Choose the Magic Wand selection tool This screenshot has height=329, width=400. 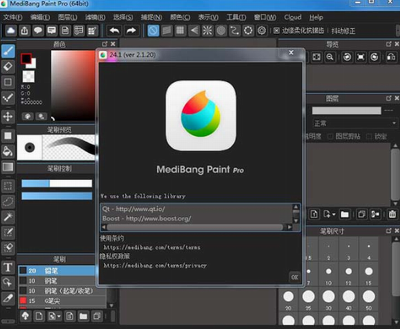coord(9,217)
